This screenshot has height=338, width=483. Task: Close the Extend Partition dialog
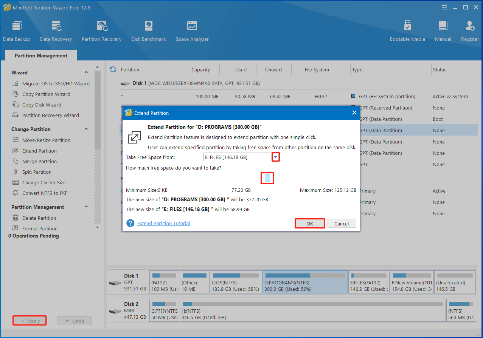click(354, 113)
